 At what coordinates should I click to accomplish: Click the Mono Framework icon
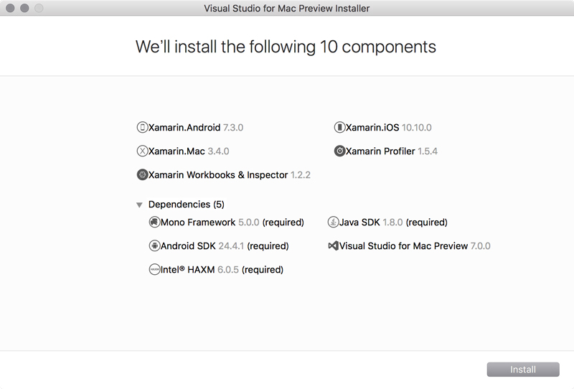154,222
